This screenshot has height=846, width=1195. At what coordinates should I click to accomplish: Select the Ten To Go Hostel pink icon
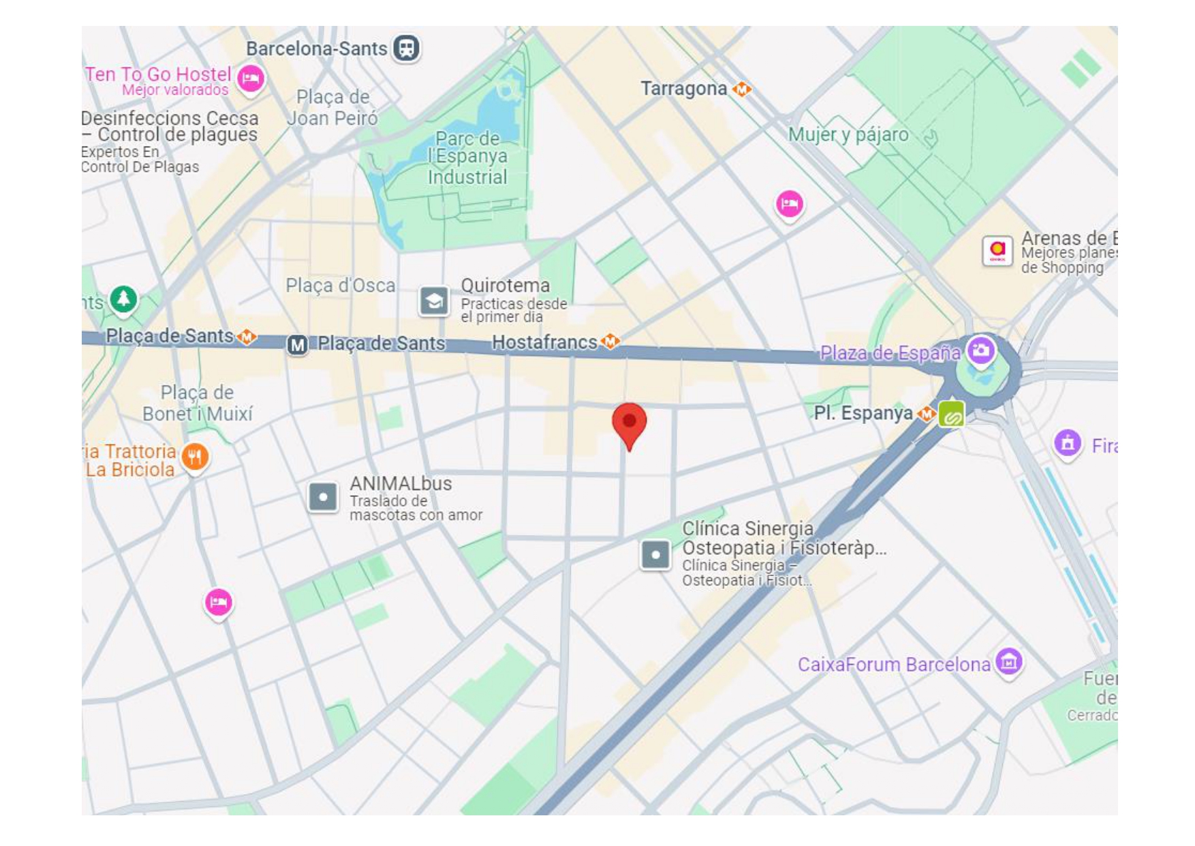[251, 79]
